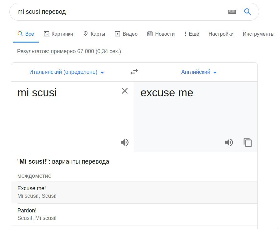Open the Итальянский (определено) source language dropdown
The image size is (279, 229).
[67, 72]
